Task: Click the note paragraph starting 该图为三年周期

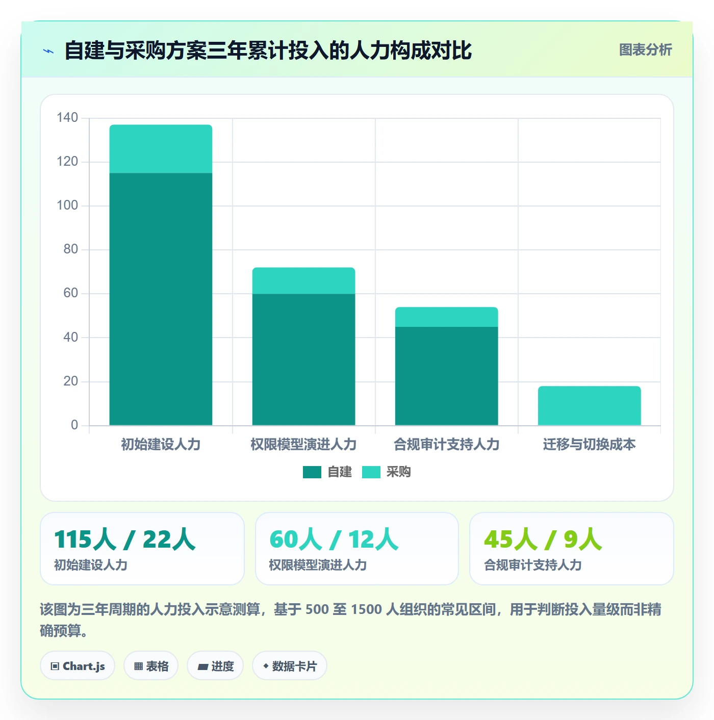Action: (351, 620)
